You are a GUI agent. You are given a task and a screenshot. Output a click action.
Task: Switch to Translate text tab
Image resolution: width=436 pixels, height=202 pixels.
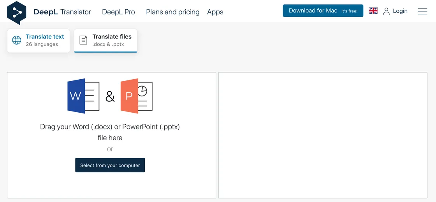39,40
